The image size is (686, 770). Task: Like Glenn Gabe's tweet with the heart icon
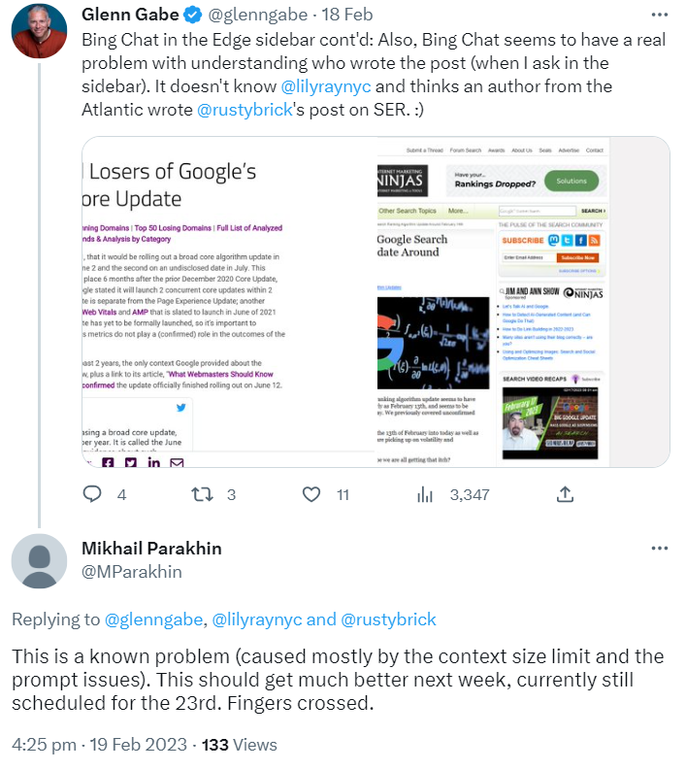[x=311, y=494]
